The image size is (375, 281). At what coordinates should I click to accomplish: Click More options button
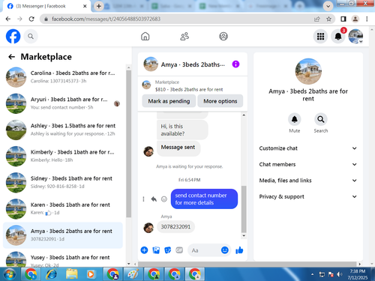(220, 101)
